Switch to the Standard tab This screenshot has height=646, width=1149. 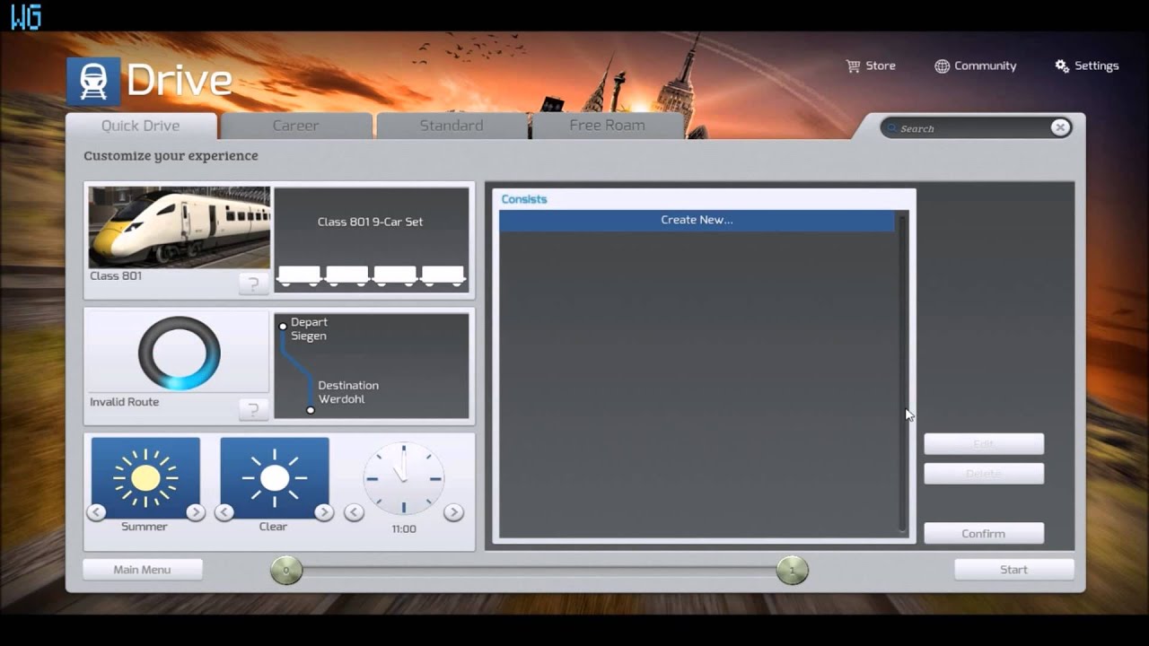452,126
